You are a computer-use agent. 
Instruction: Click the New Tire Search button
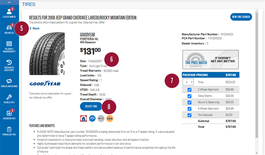click(241, 17)
